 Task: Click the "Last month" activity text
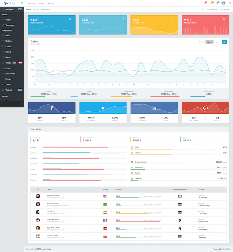coord(203,221)
